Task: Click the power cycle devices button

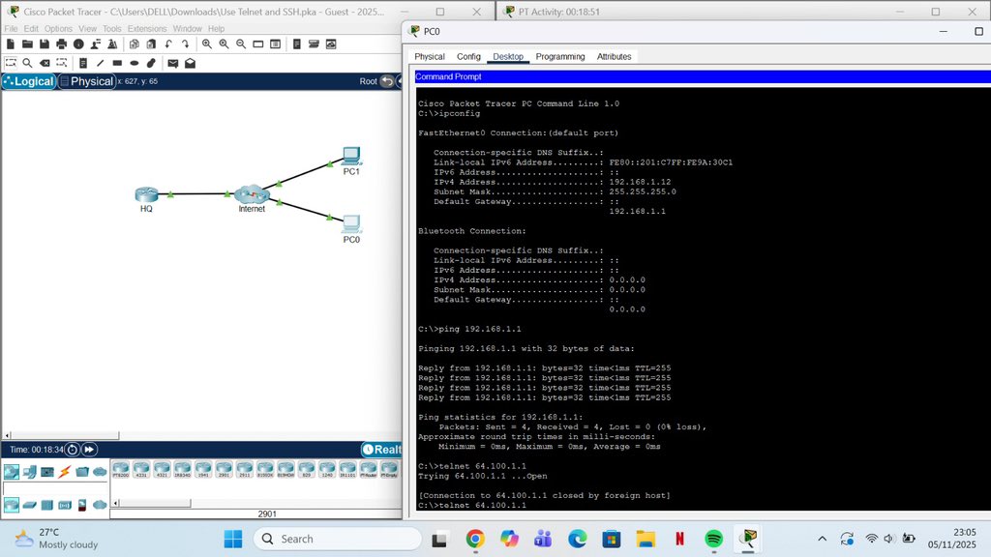Action: click(x=72, y=450)
